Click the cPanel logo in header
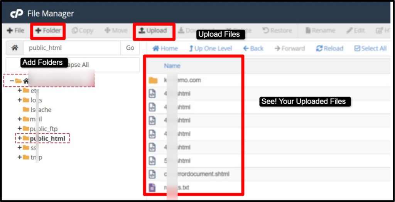 point(16,13)
